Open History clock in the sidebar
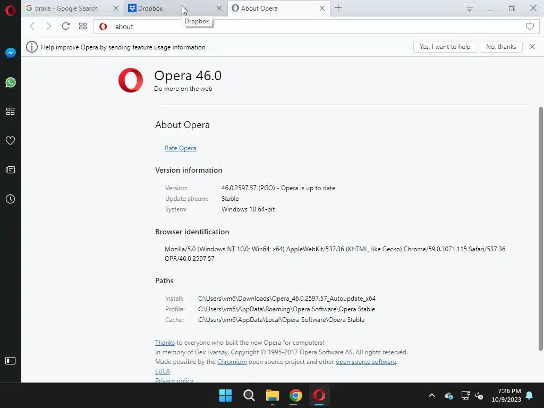 [11, 199]
